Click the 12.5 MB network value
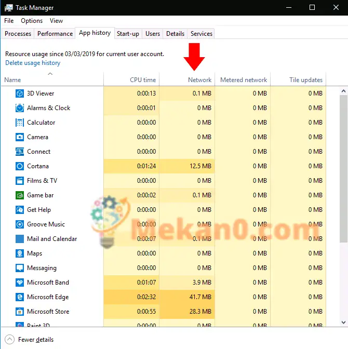Viewport: 348px width, 349px height. click(x=200, y=166)
